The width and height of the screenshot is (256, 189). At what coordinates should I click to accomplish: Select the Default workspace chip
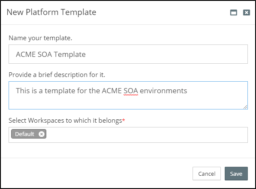29,134
